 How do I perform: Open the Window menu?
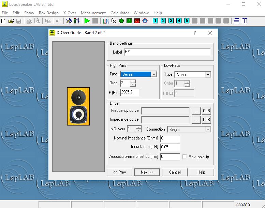pyautogui.click(x=141, y=13)
